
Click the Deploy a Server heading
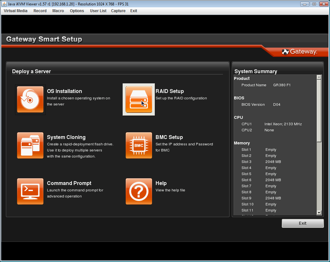coord(31,71)
